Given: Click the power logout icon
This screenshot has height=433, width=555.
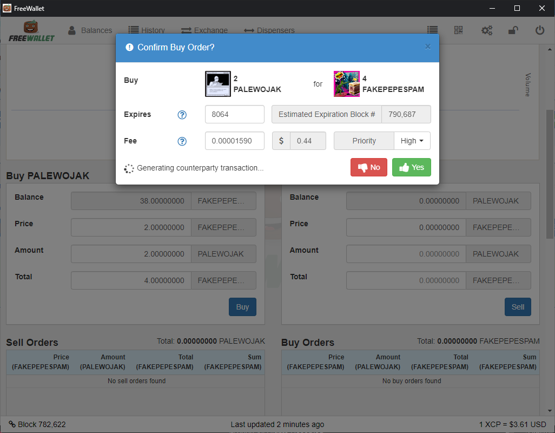Looking at the screenshot, I should 539,30.
